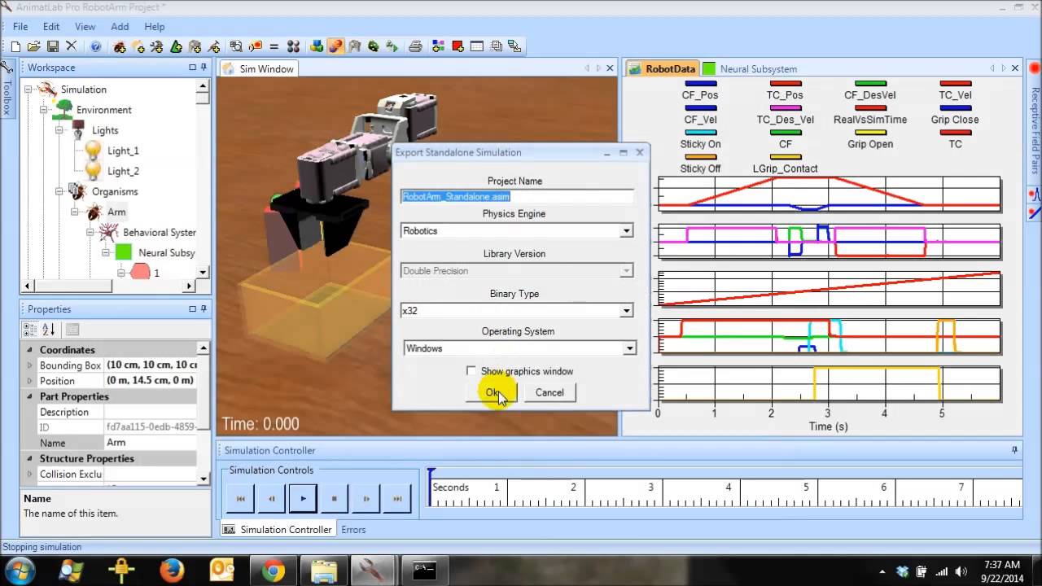Click the equals sign toolbar icon

tap(274, 47)
